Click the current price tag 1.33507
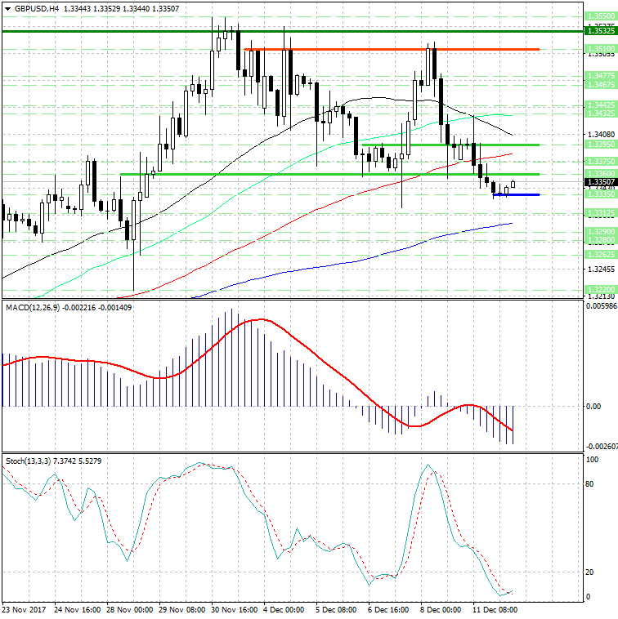This screenshot has width=618, height=619. point(601,182)
